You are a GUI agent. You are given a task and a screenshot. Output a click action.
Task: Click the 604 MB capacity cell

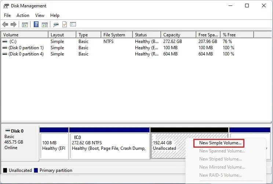170,54
